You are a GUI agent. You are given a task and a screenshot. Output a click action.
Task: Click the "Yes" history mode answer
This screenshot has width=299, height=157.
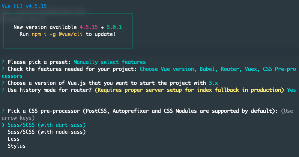291,90
